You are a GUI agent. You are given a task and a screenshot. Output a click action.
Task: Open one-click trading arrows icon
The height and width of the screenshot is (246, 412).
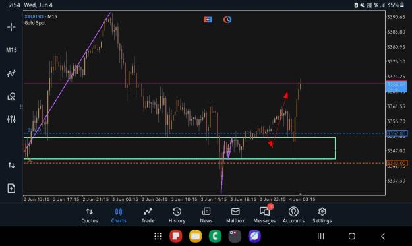[11, 165]
